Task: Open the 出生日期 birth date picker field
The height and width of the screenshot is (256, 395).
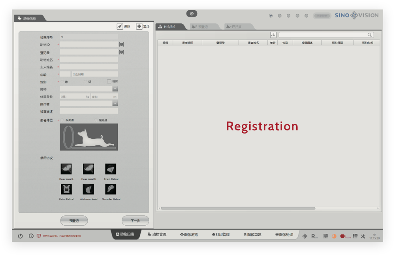Action: click(95, 74)
